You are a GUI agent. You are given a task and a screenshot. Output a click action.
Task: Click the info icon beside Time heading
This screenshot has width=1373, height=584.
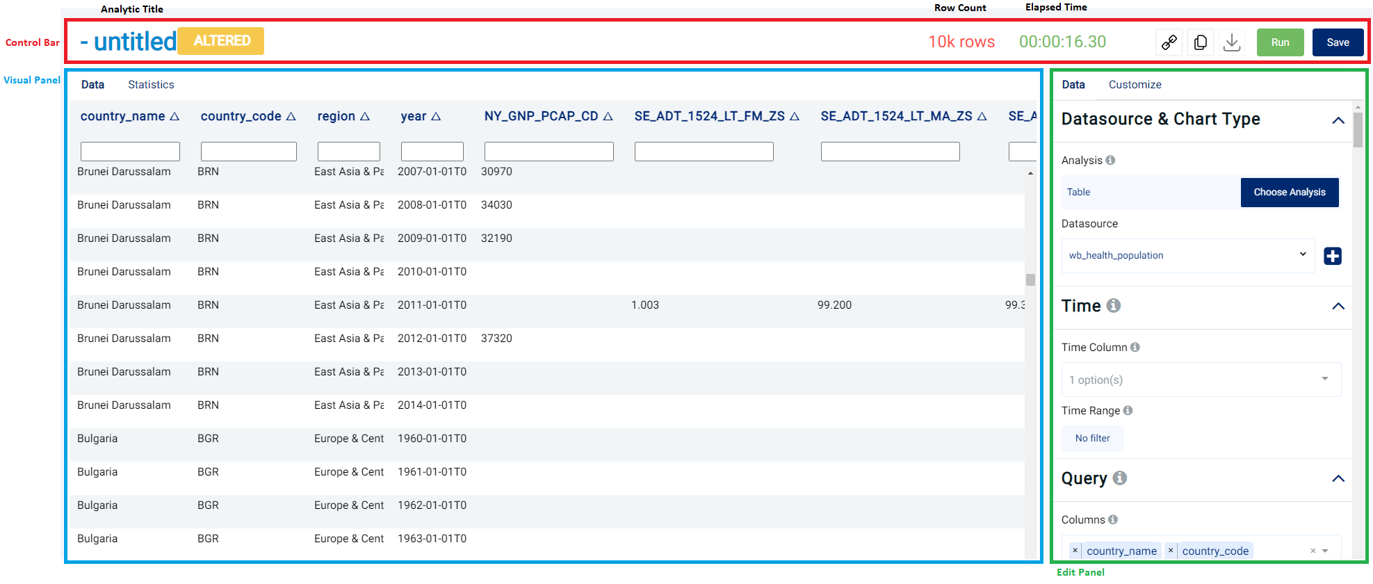point(1114,305)
